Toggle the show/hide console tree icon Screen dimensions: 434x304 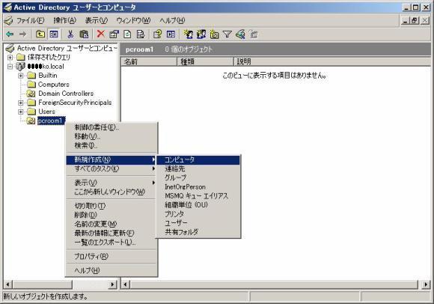(x=54, y=34)
